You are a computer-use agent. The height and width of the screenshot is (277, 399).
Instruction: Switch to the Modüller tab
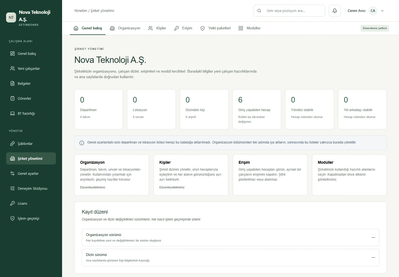pos(249,28)
